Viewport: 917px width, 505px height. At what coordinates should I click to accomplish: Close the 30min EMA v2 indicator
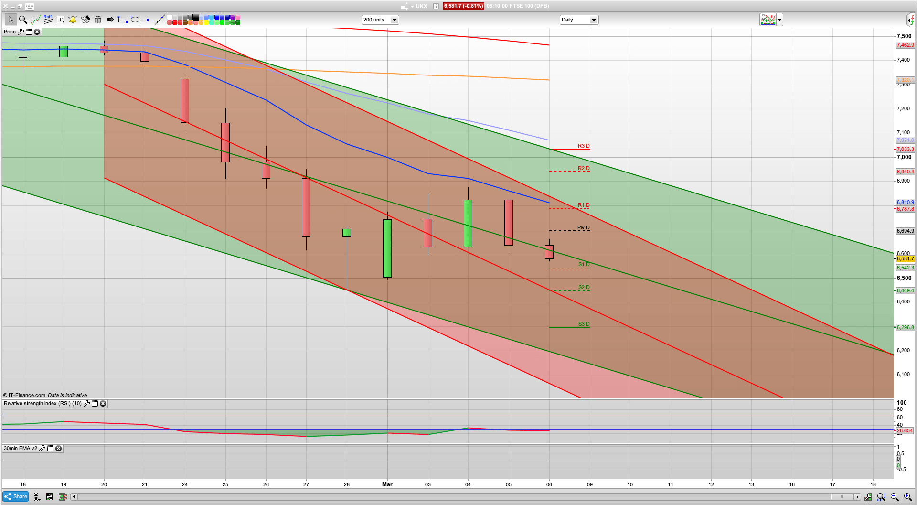58,449
